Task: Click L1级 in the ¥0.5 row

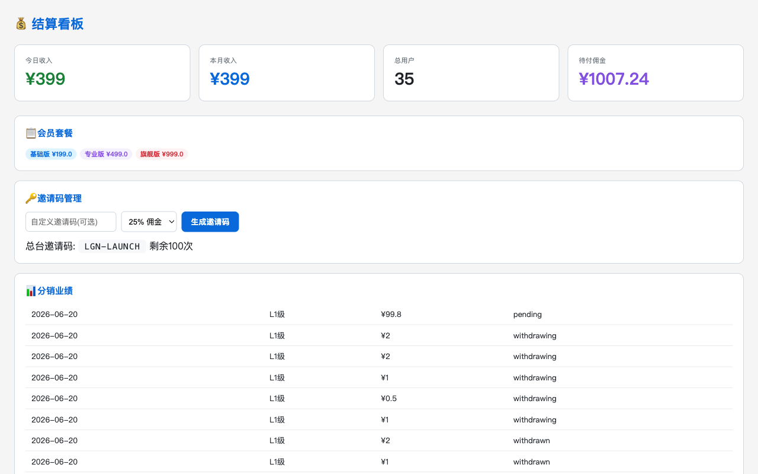Action: (x=277, y=399)
